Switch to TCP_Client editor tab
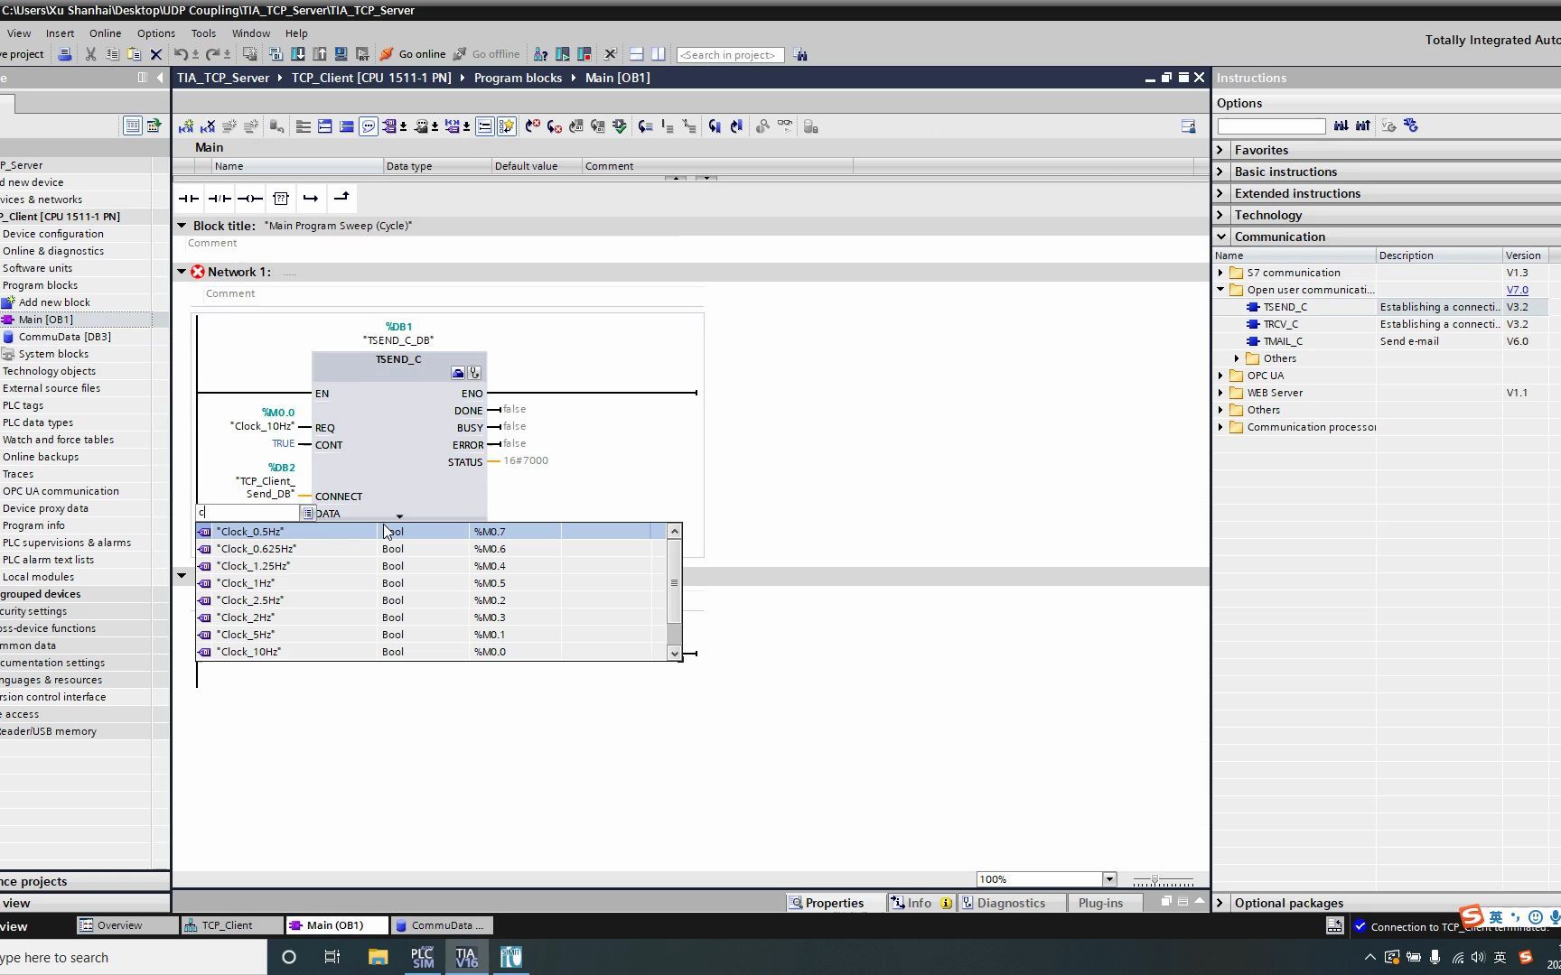The image size is (1561, 975). [x=230, y=925]
